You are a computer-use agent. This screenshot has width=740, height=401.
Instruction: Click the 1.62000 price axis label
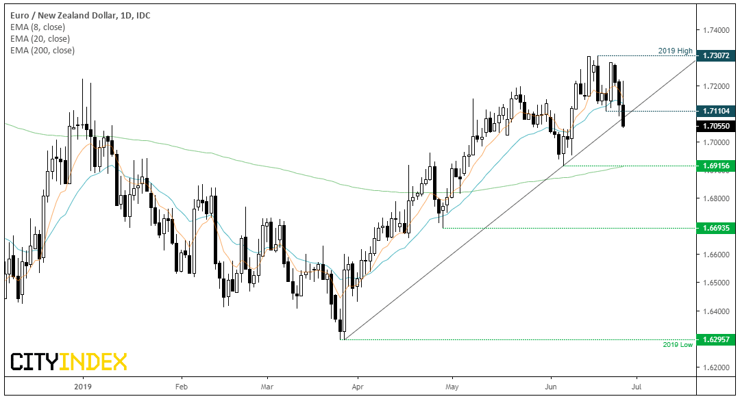point(716,367)
